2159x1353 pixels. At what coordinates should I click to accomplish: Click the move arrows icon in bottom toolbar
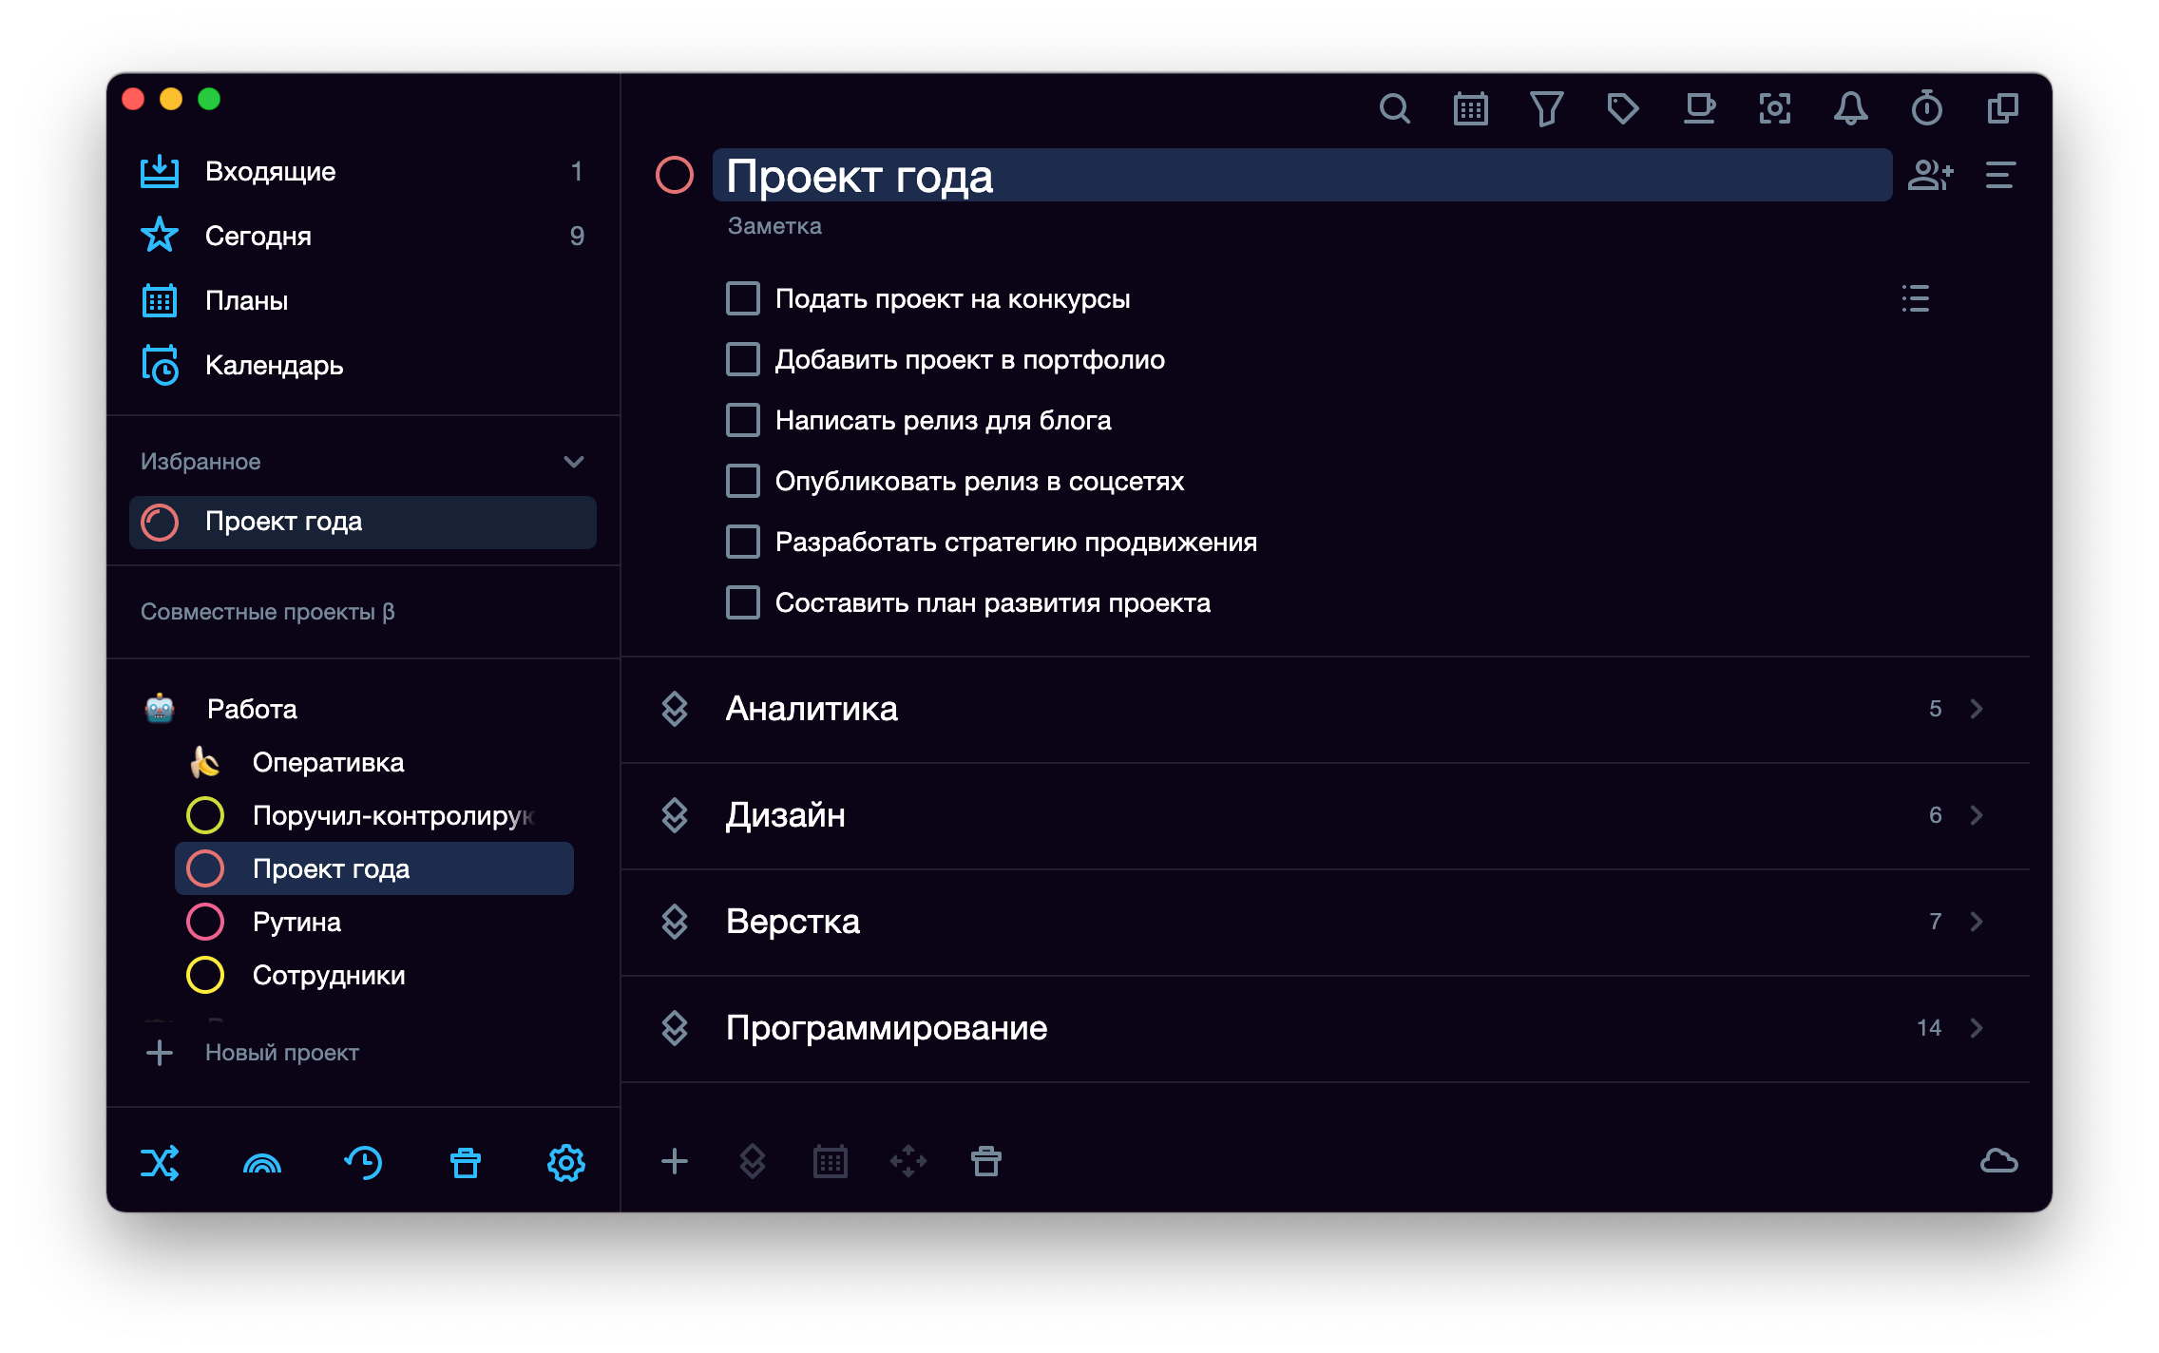click(908, 1161)
